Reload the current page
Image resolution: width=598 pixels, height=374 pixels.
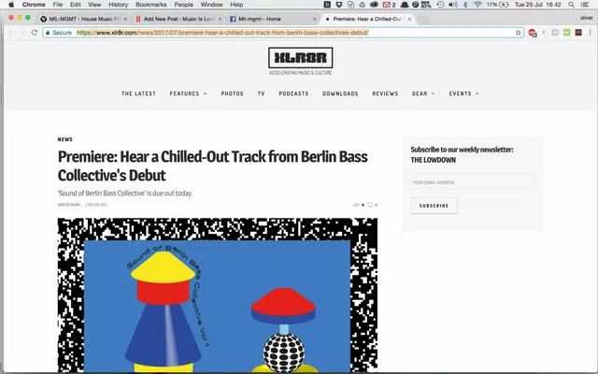(x=35, y=33)
